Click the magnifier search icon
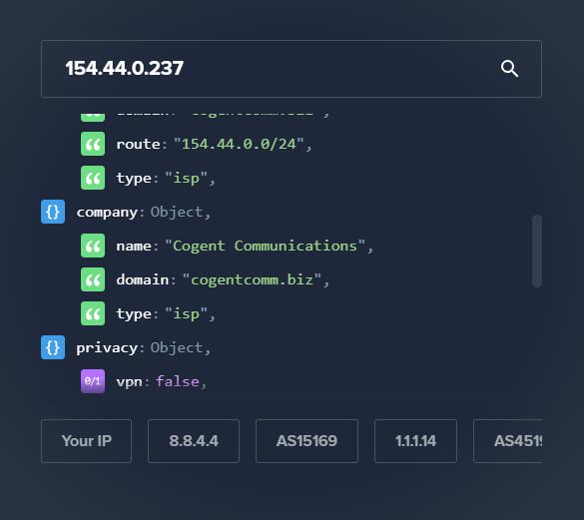Image resolution: width=584 pixels, height=520 pixels. tap(509, 69)
